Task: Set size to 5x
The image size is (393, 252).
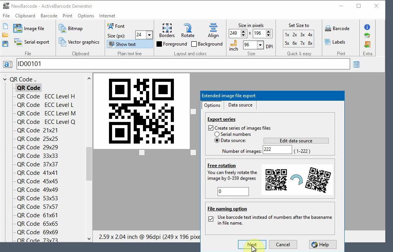Action: pos(287,43)
